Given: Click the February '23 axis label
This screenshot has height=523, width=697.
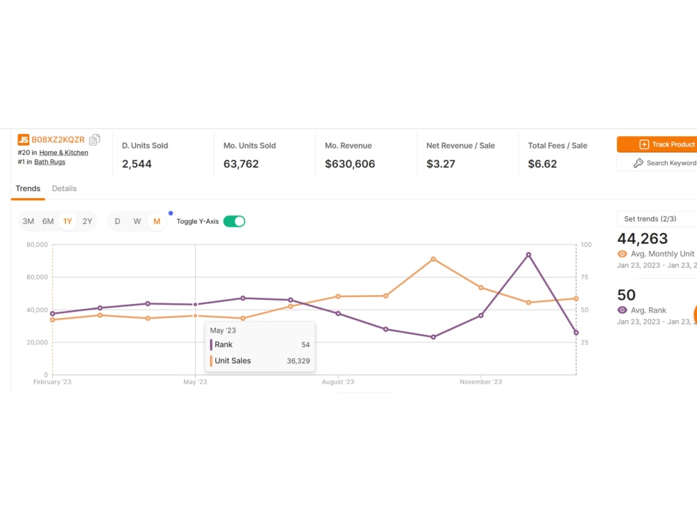Looking at the screenshot, I should click(x=52, y=382).
